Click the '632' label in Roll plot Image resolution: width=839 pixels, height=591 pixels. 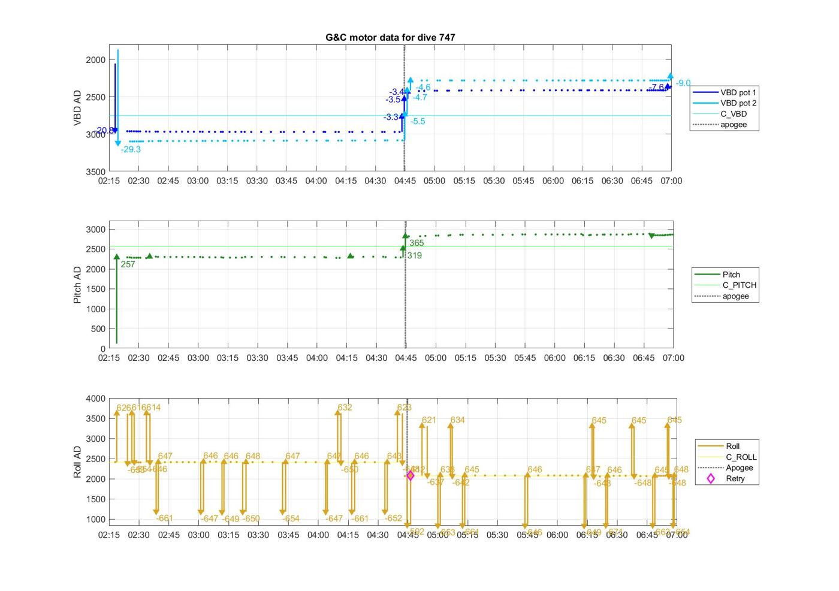click(345, 407)
